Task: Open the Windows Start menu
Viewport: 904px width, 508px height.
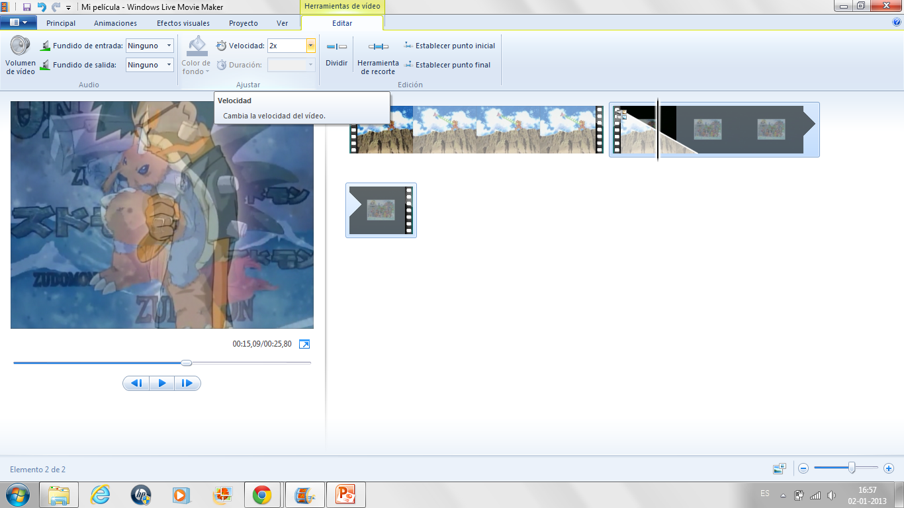Action: pos(18,495)
